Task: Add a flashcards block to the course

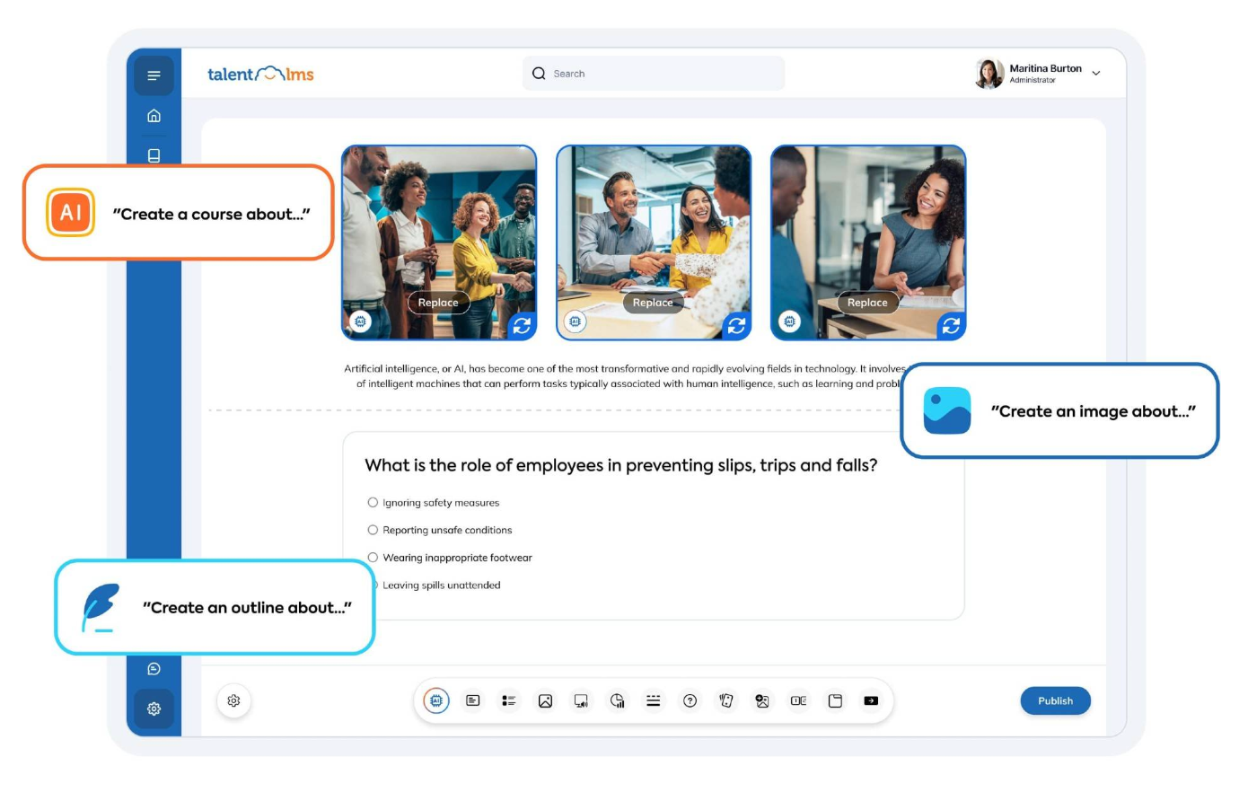Action: pos(725,700)
